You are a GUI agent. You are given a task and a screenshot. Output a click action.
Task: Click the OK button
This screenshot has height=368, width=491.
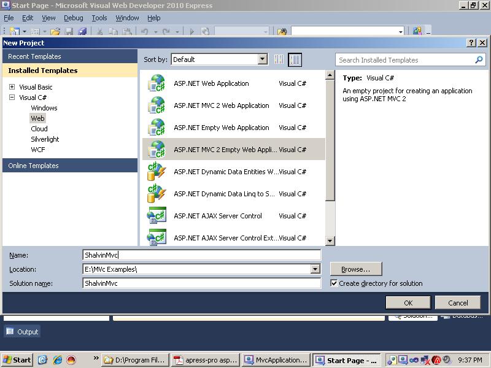[408, 302]
